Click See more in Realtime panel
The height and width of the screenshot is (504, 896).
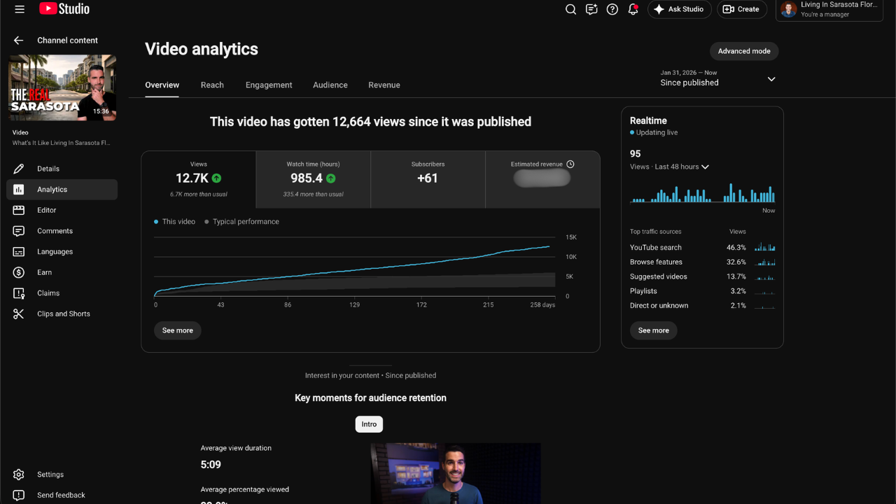654,330
